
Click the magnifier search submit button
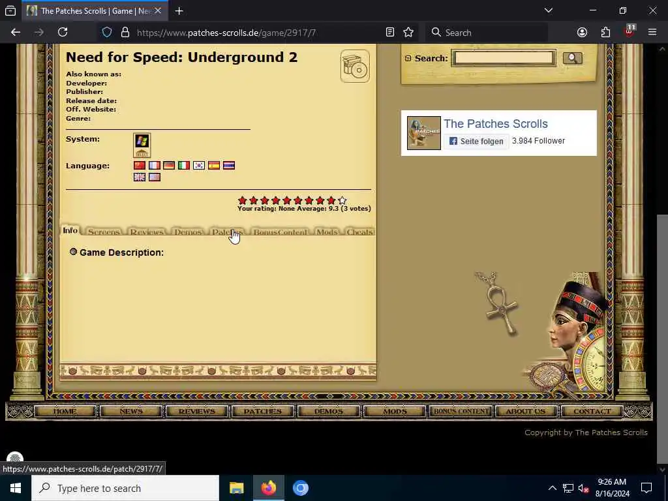click(572, 58)
